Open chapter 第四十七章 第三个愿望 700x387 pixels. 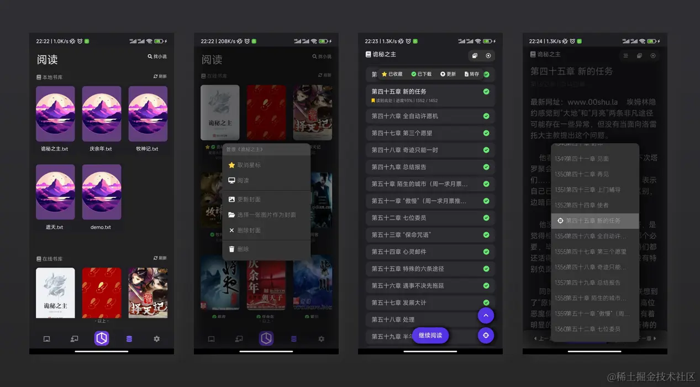(x=430, y=133)
